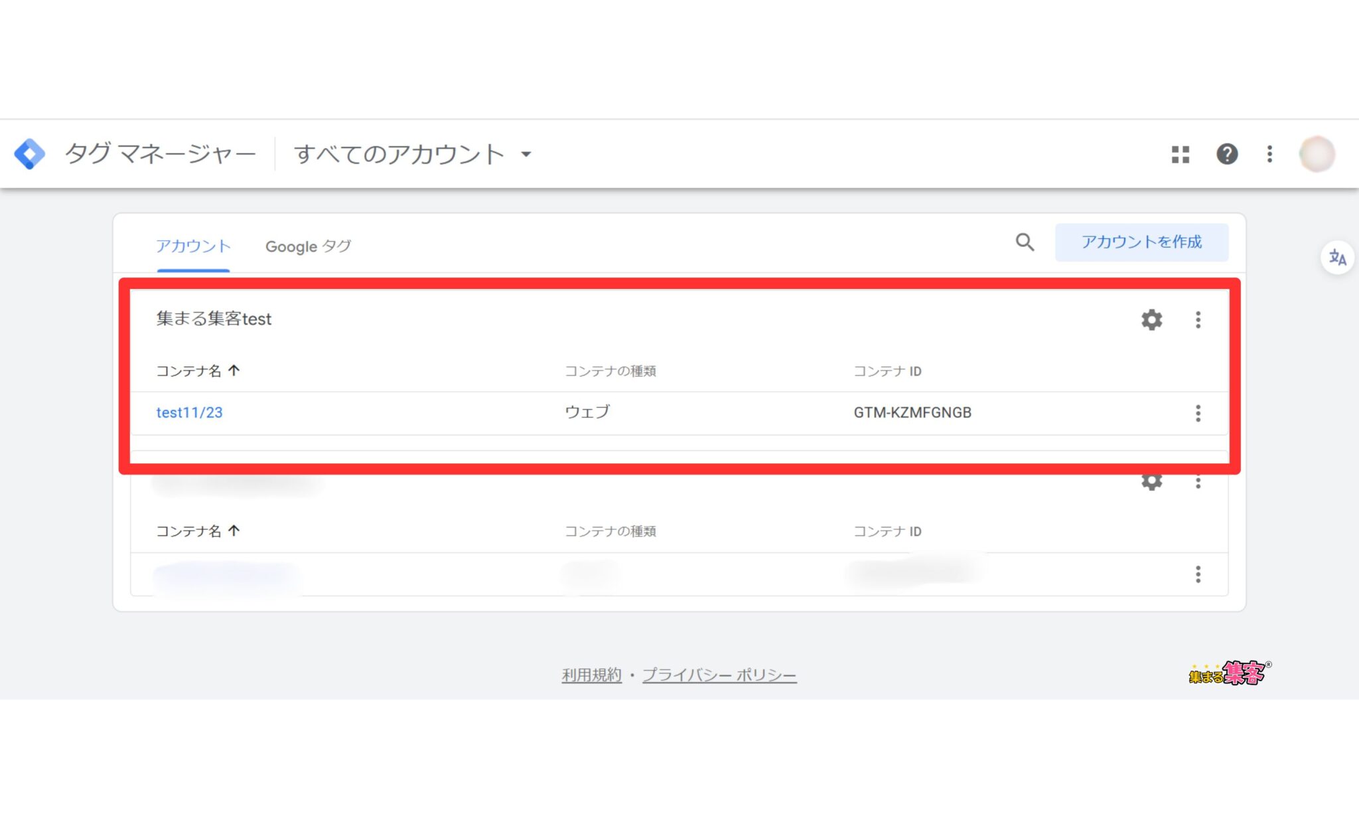1359x816 pixels.
Task: Open three-dot menu for the second account
Action: tap(1198, 483)
